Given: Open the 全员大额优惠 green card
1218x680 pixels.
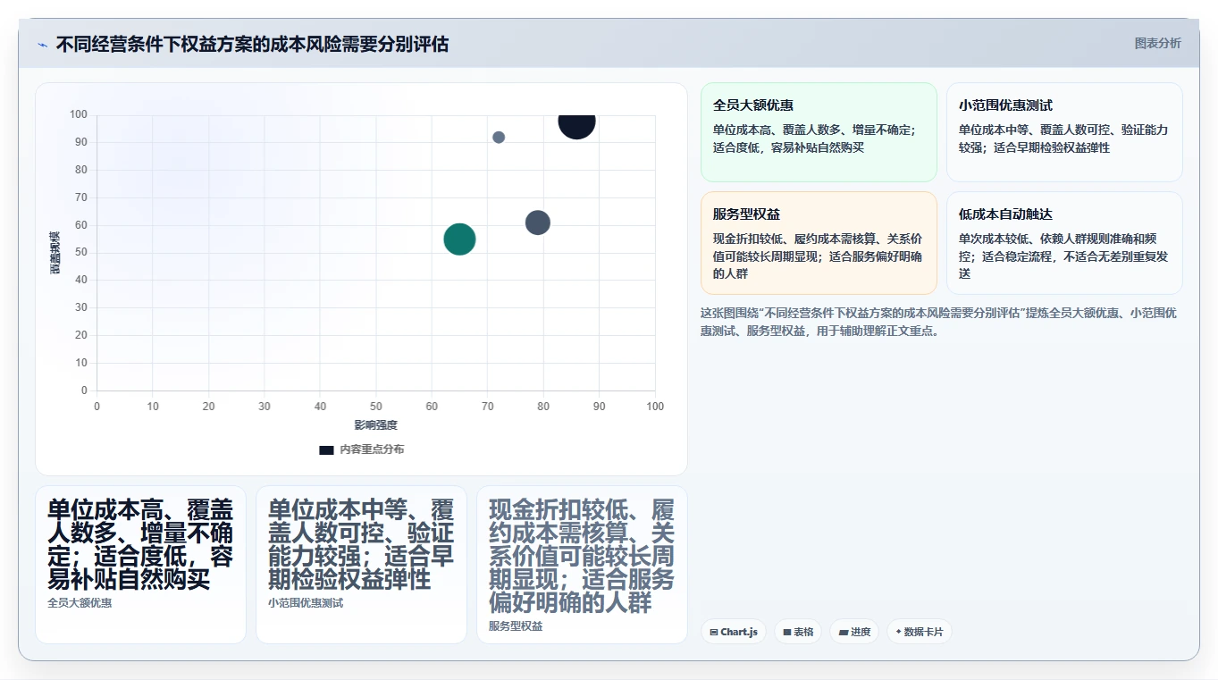Looking at the screenshot, I should click(819, 132).
